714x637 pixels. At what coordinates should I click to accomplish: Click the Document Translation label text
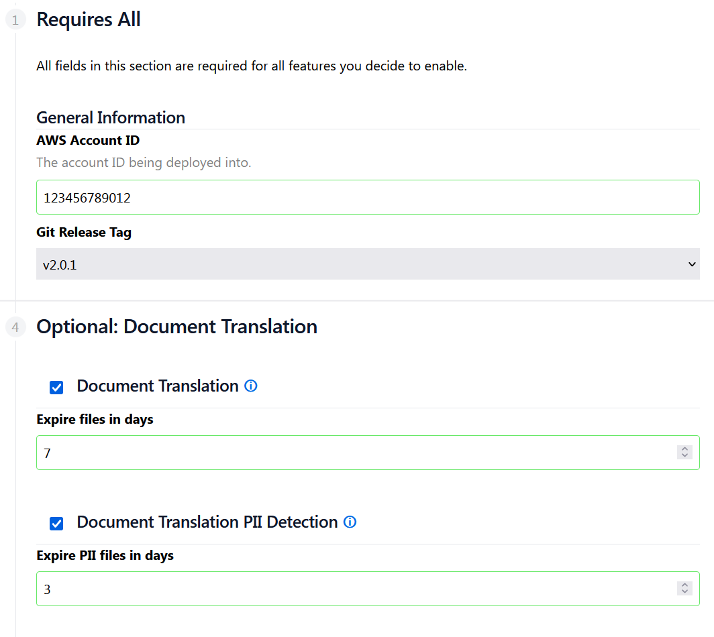pyautogui.click(x=158, y=386)
